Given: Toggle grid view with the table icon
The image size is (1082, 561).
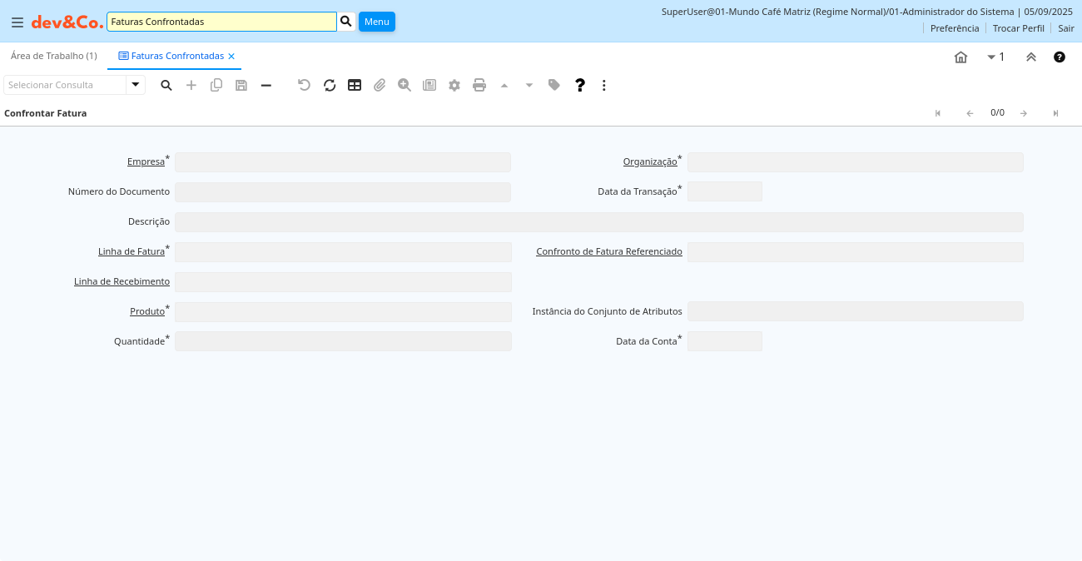Looking at the screenshot, I should coord(355,85).
